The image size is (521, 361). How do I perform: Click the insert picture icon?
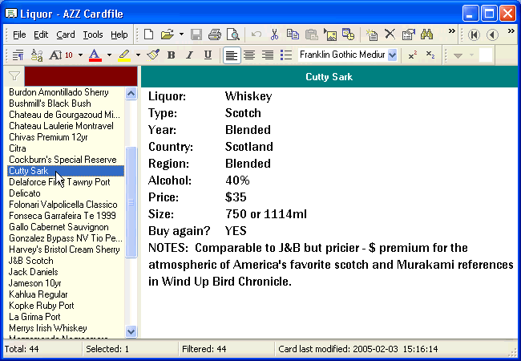pos(330,34)
